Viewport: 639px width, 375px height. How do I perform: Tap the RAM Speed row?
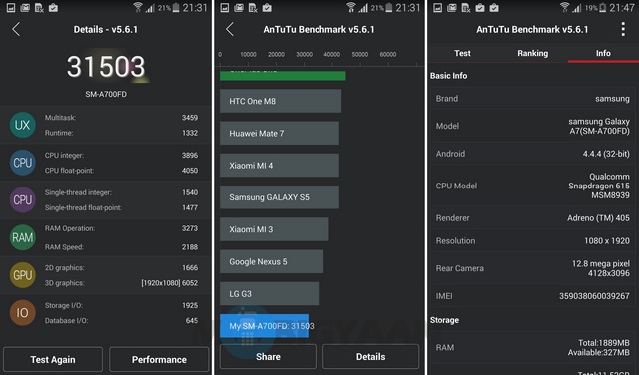point(122,247)
